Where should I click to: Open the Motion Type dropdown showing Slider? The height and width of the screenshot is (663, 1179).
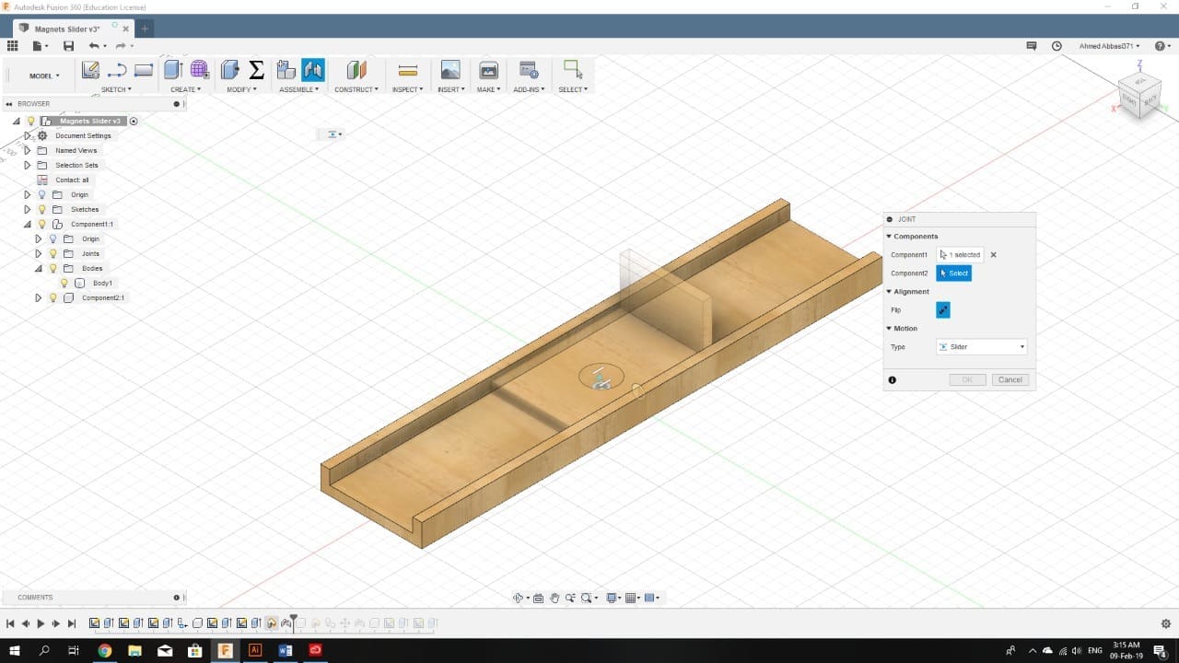pyautogui.click(x=981, y=347)
